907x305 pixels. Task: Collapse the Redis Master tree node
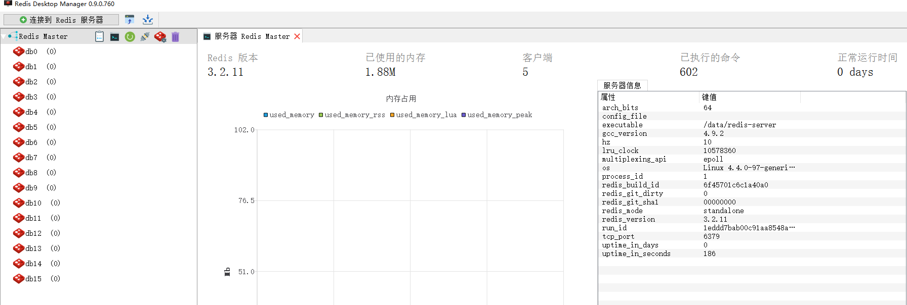tap(4, 37)
